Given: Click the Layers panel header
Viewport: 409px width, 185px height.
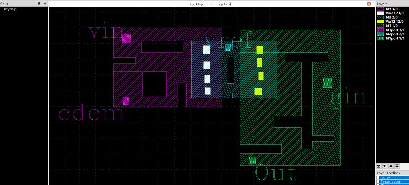Looking at the screenshot, I should (383, 4).
